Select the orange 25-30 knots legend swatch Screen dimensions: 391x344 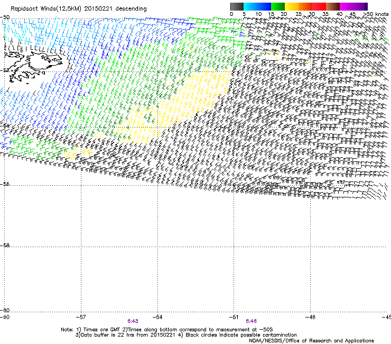(305, 6)
